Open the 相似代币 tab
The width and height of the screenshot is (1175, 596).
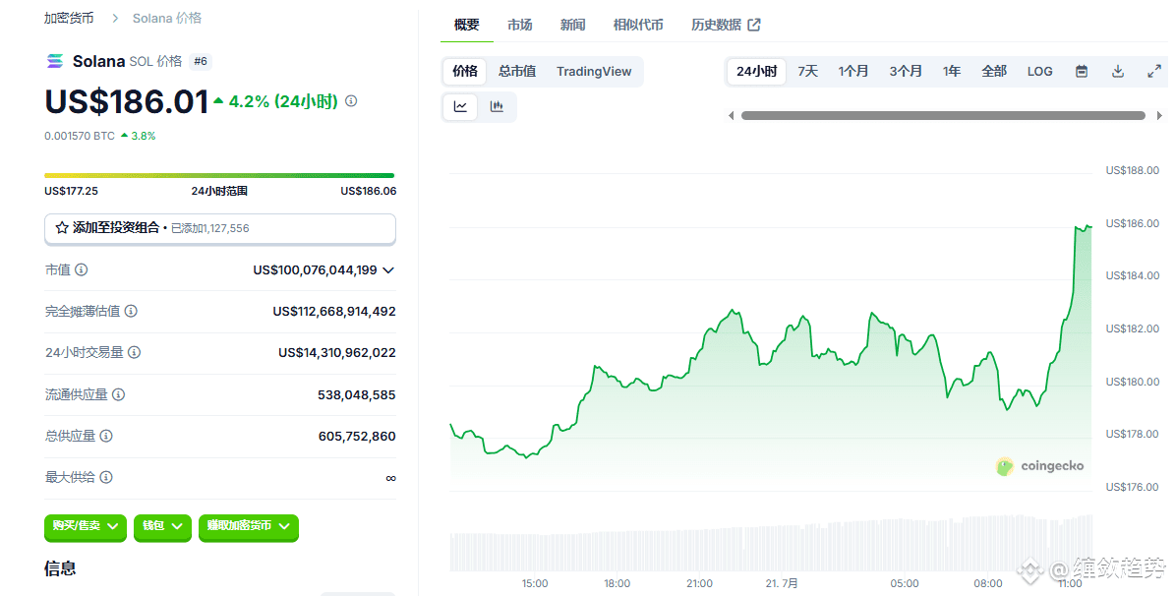click(638, 25)
